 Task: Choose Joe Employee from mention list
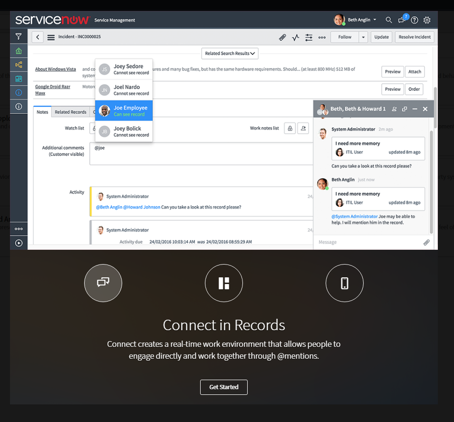point(124,110)
